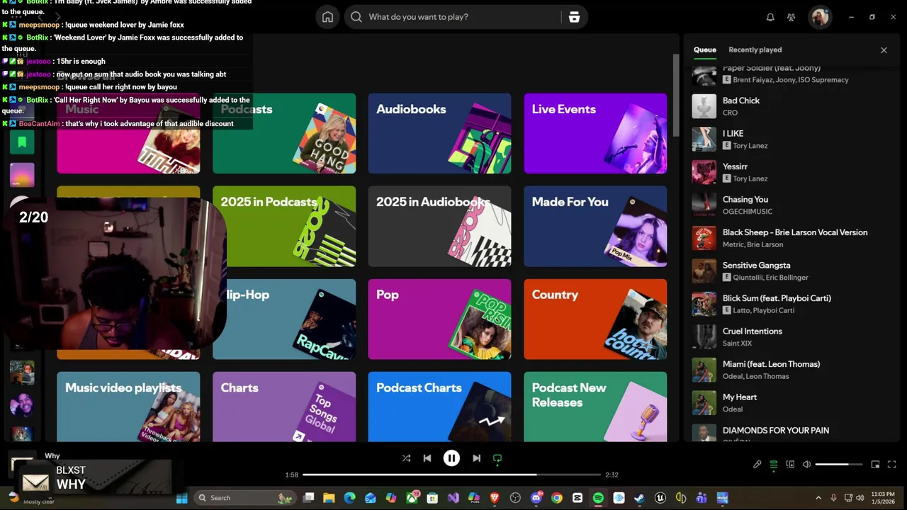The image size is (907, 510).
Task: Open artist link 'OGECHIMUSIC'
Action: click(747, 212)
